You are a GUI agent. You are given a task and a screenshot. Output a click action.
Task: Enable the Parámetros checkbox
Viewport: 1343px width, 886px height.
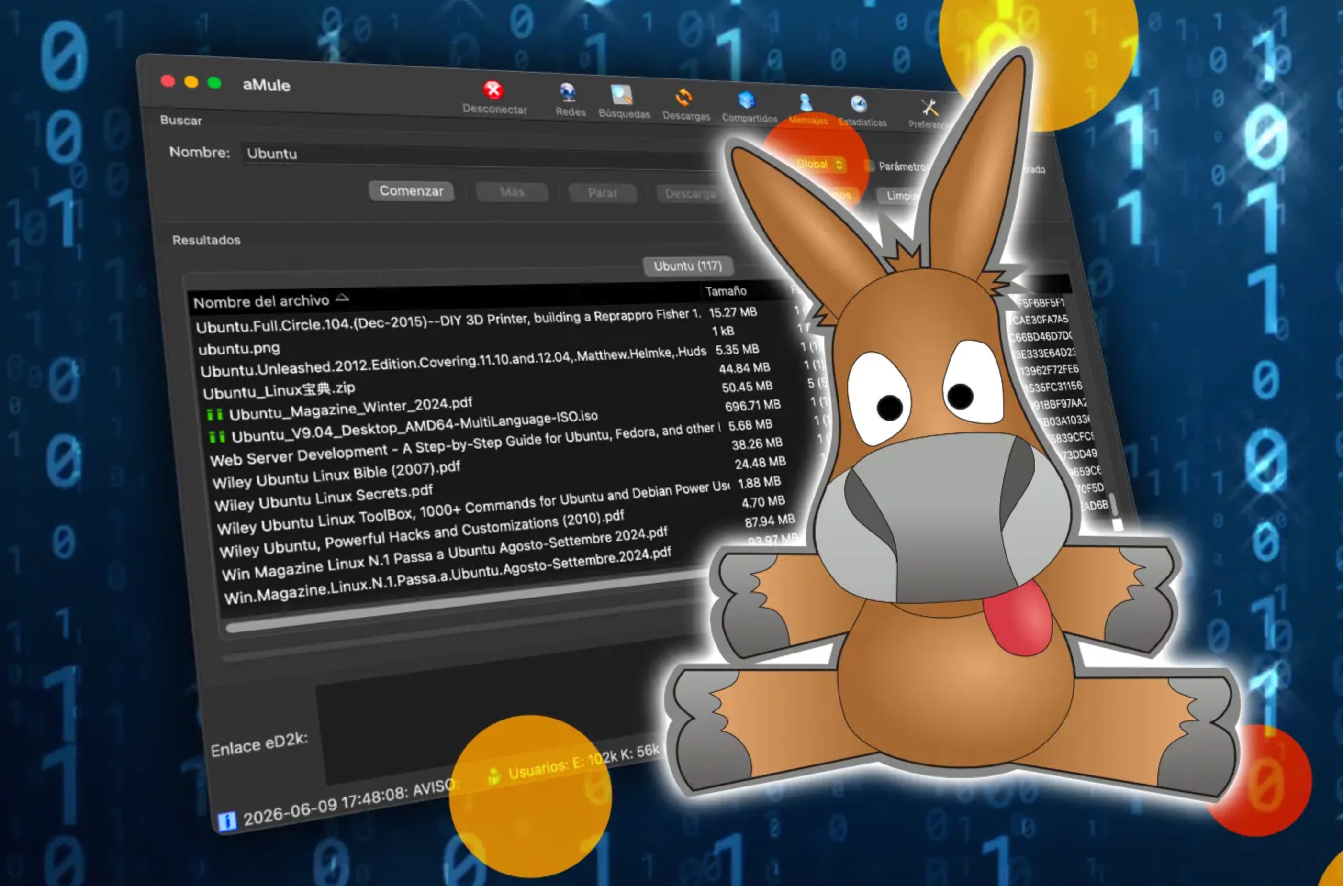click(x=869, y=166)
